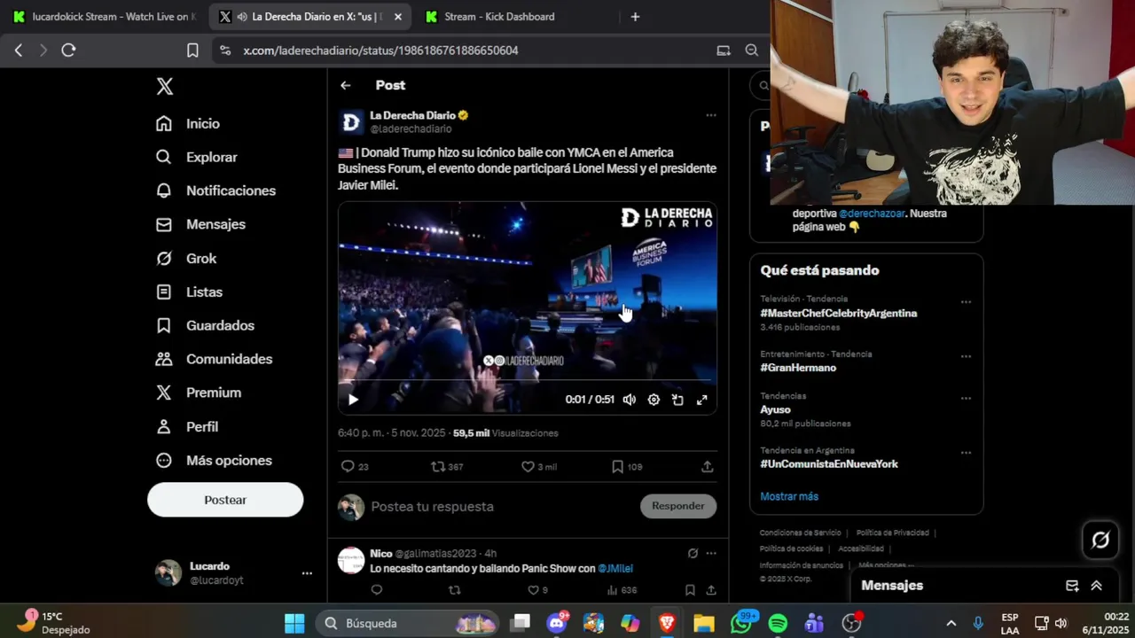1135x638 pixels.
Task: Open Explorar in sidebar
Action: tap(197, 157)
